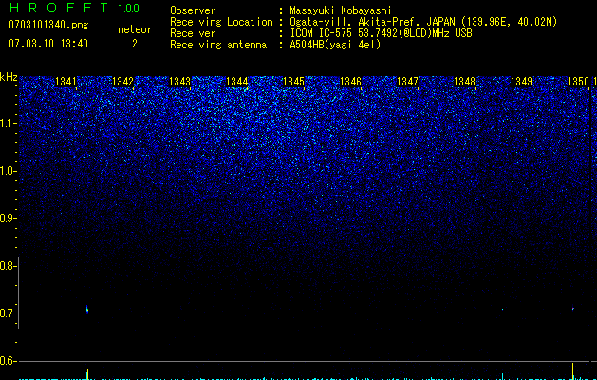The height and width of the screenshot is (380, 597).
Task: Click time marker 1350
Action: point(578,82)
